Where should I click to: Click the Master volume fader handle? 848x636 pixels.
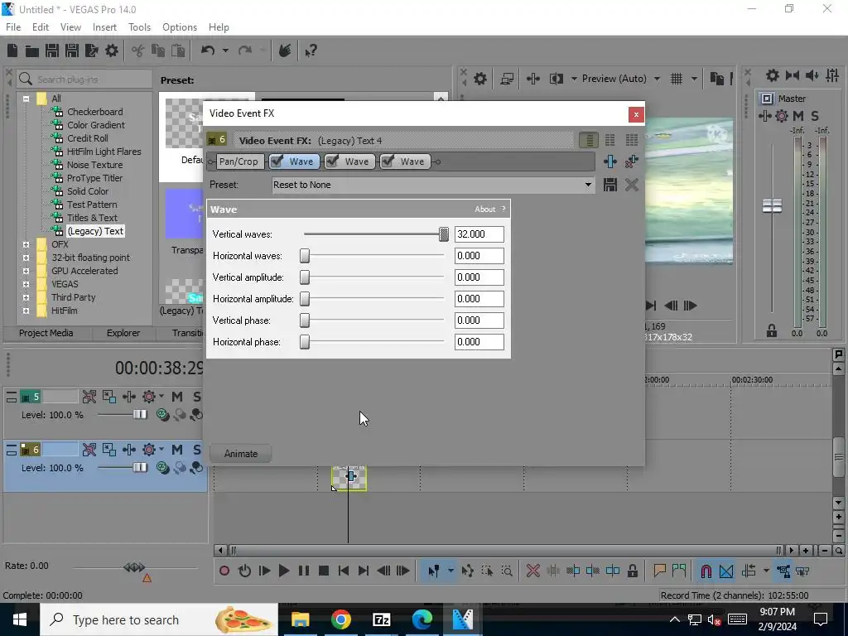pos(772,205)
